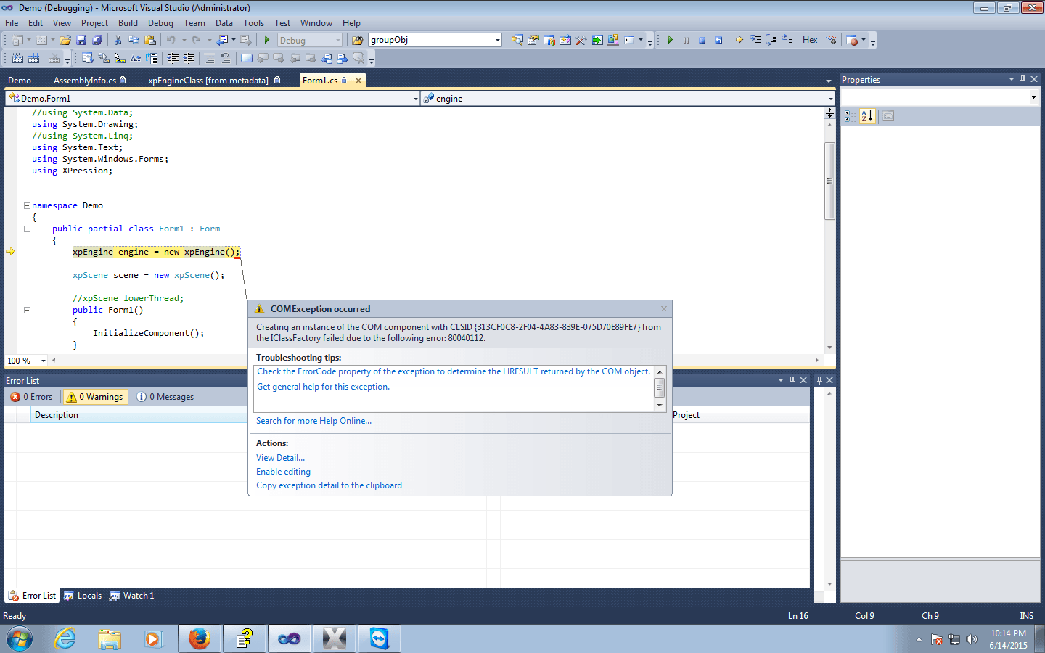Click Check the ErrorCode property tip link

pos(454,371)
